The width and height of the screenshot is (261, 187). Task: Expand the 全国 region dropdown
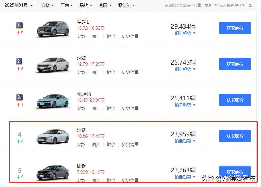coord(105,5)
